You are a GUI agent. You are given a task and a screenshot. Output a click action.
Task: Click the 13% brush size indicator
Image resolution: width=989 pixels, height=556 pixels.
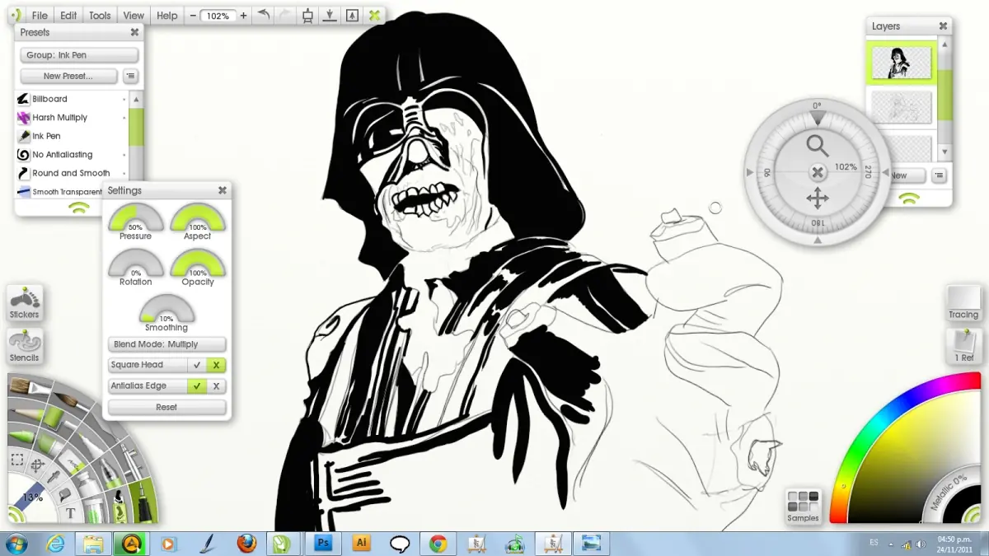pyautogui.click(x=31, y=497)
